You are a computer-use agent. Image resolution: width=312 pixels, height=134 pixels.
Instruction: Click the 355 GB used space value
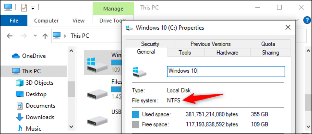pos(259,114)
